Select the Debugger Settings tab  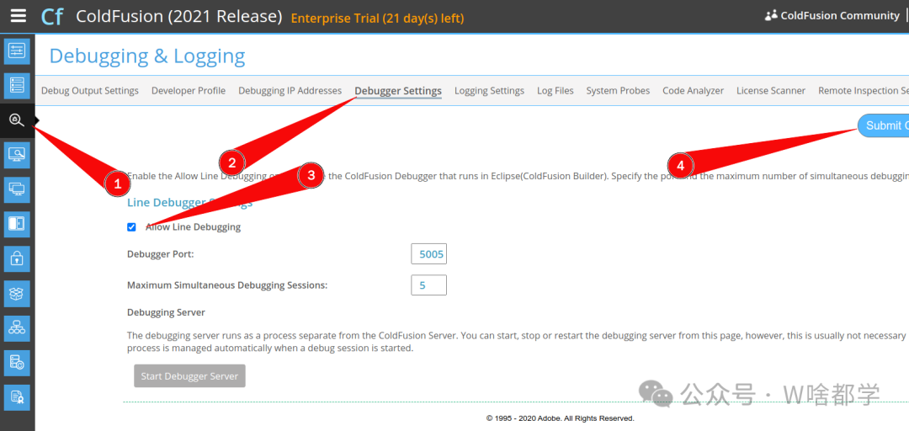pyautogui.click(x=398, y=90)
